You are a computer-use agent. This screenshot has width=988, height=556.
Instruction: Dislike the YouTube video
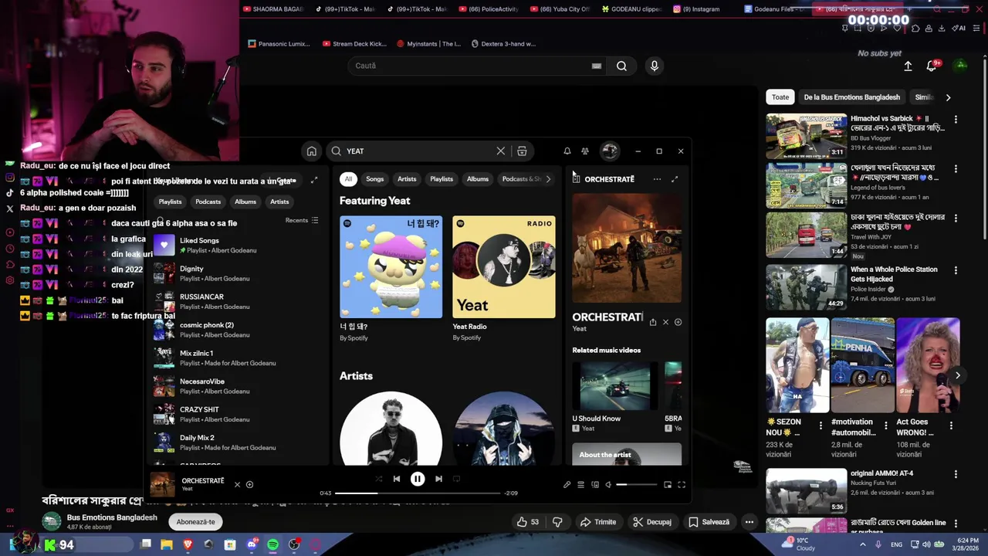(x=557, y=522)
